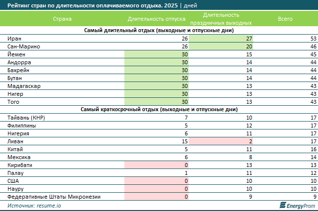The image size is (318, 211).
Task: Open the resume.io source link
Action: pos(49,205)
